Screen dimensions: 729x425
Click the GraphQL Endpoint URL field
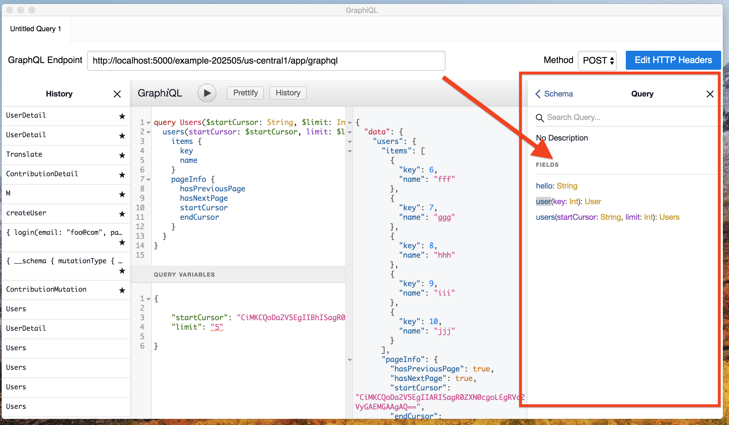pyautogui.click(x=266, y=61)
